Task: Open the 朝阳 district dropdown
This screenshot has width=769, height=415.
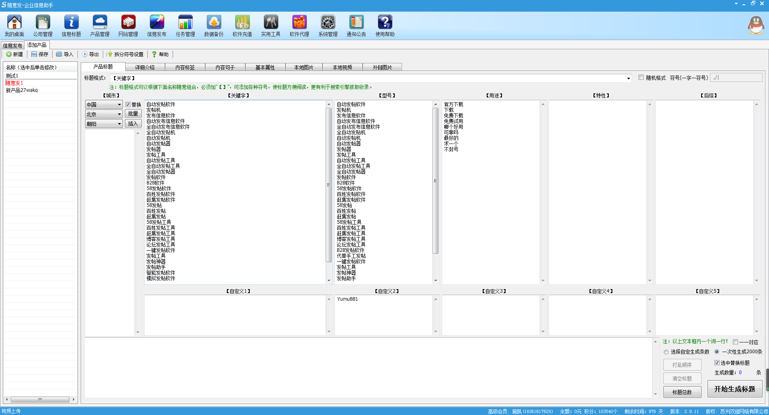Action: (x=104, y=124)
